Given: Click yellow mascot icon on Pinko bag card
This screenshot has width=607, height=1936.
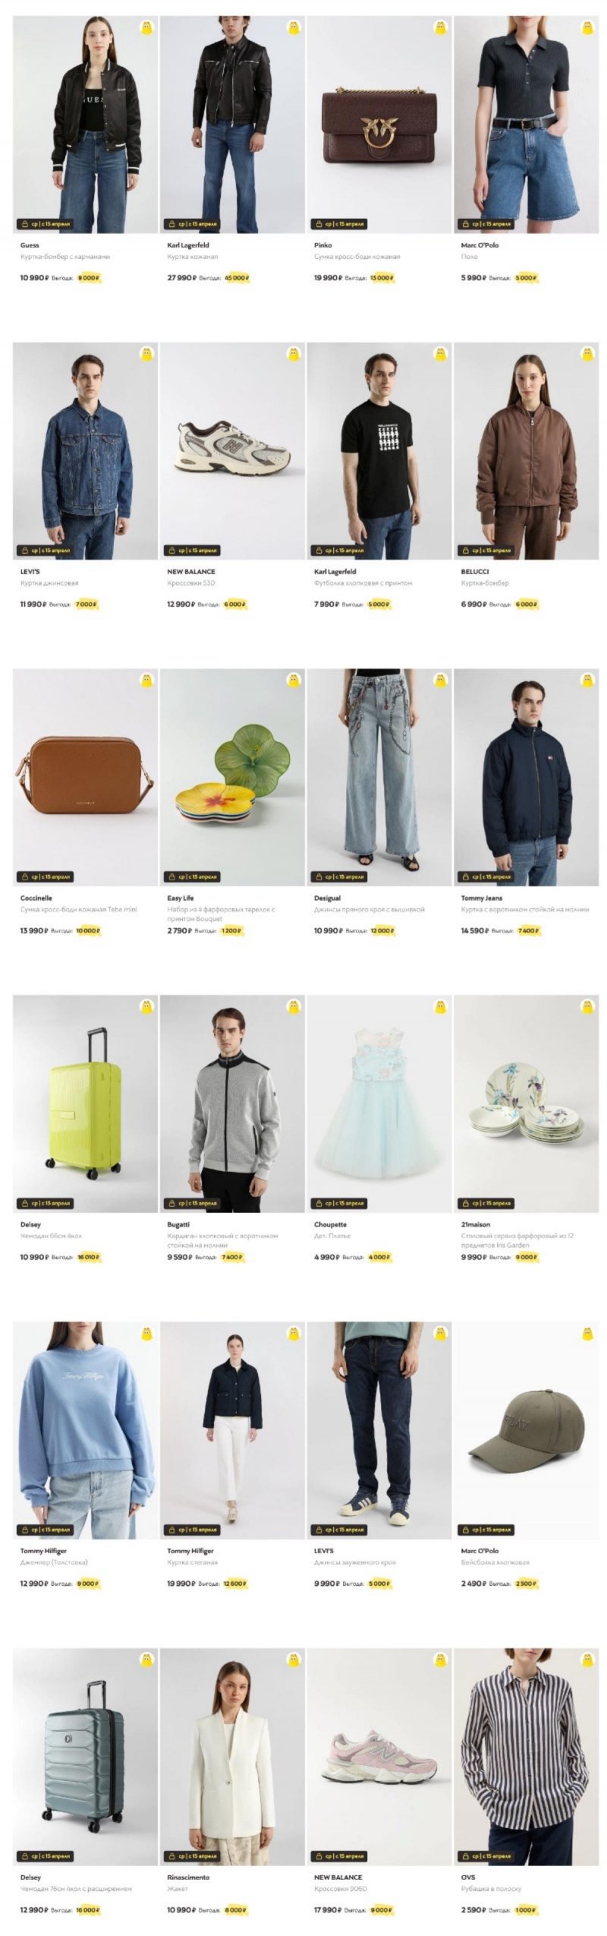Looking at the screenshot, I should (440, 29).
